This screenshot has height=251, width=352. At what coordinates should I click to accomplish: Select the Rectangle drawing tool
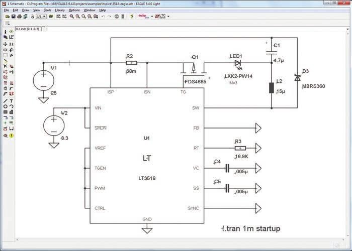pyautogui.click(x=6, y=112)
